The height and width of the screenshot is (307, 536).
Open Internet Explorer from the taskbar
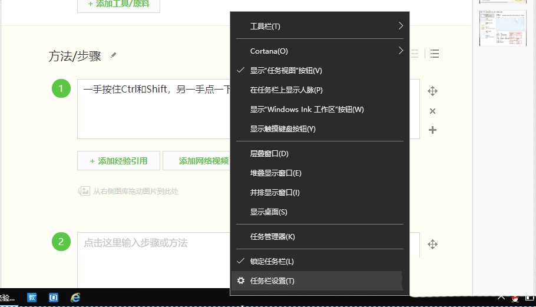click(x=75, y=298)
